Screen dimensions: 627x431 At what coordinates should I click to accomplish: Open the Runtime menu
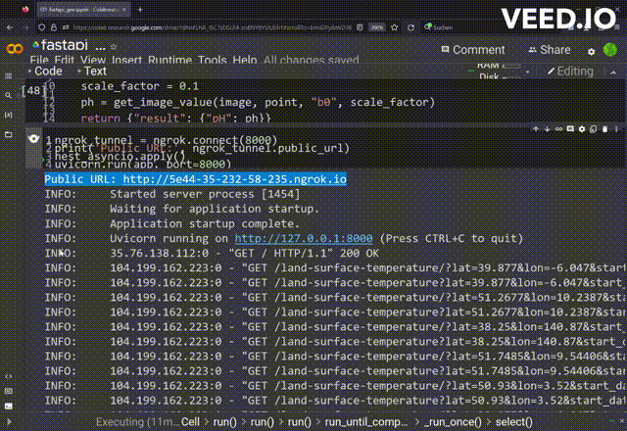pyautogui.click(x=169, y=61)
